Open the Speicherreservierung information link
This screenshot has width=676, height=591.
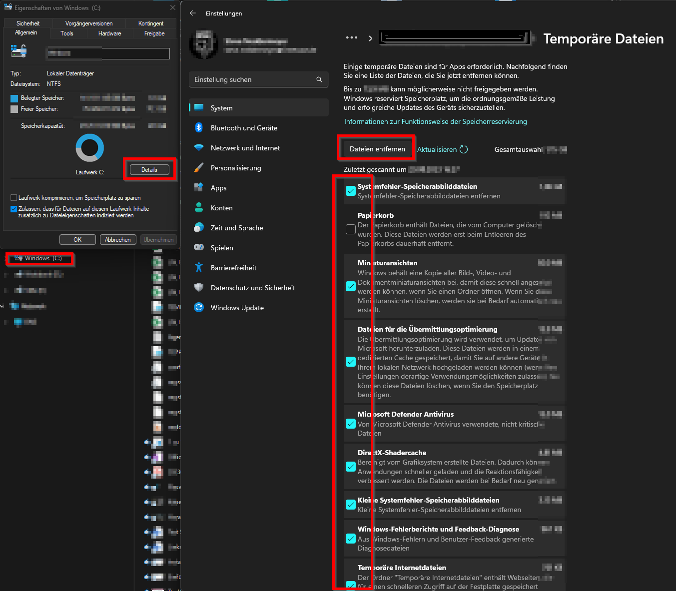point(435,121)
